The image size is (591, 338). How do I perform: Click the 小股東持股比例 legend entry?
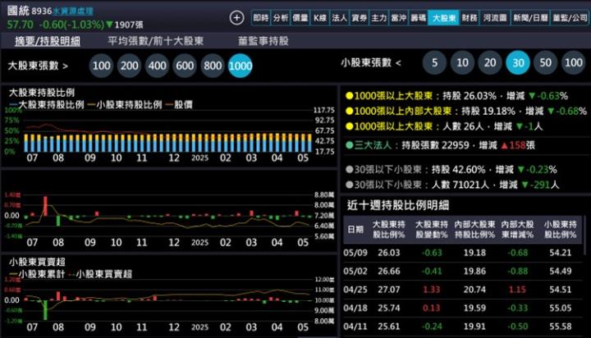click(125, 104)
